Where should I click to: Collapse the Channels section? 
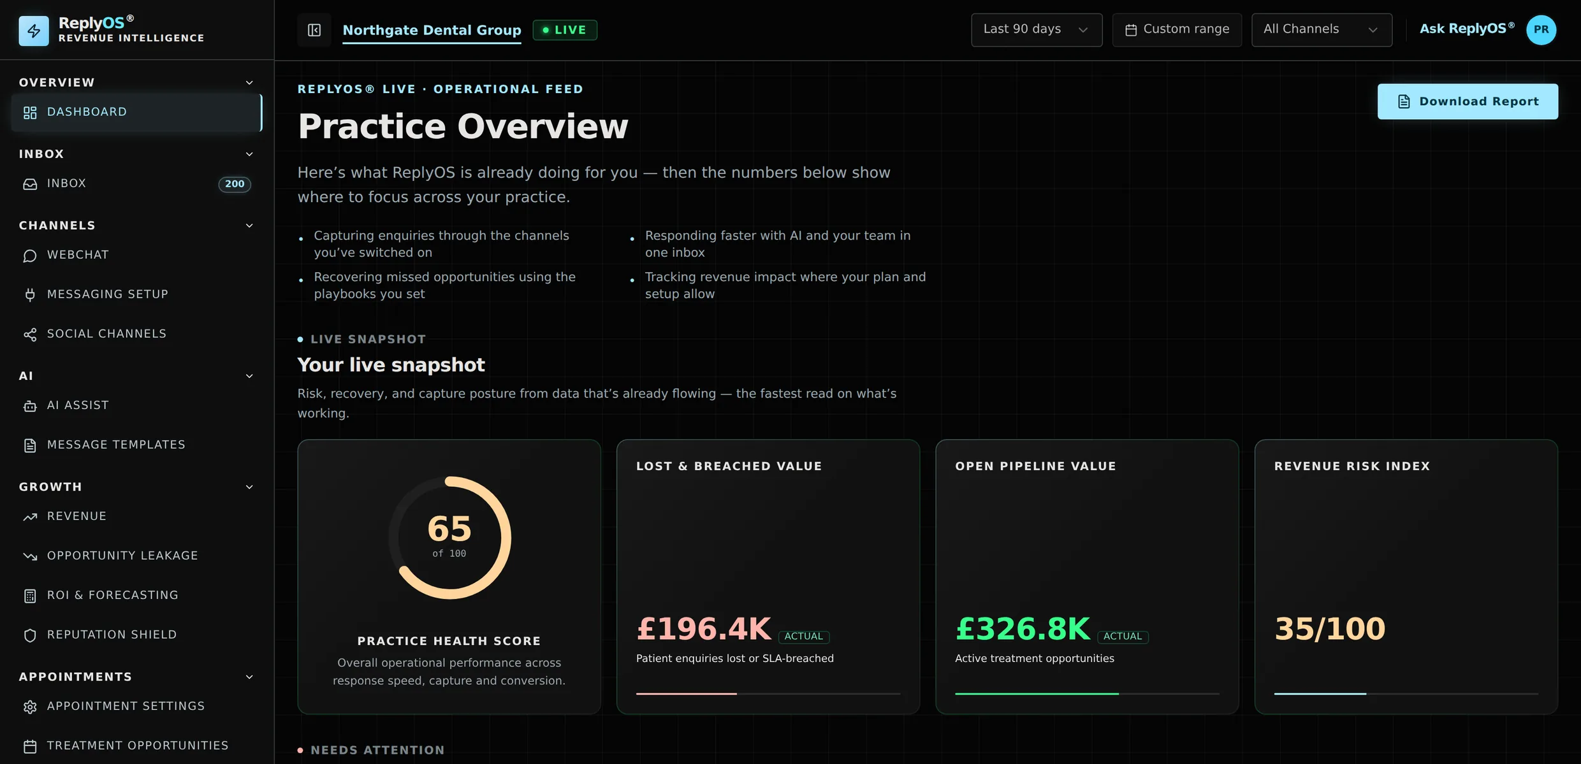click(x=249, y=226)
